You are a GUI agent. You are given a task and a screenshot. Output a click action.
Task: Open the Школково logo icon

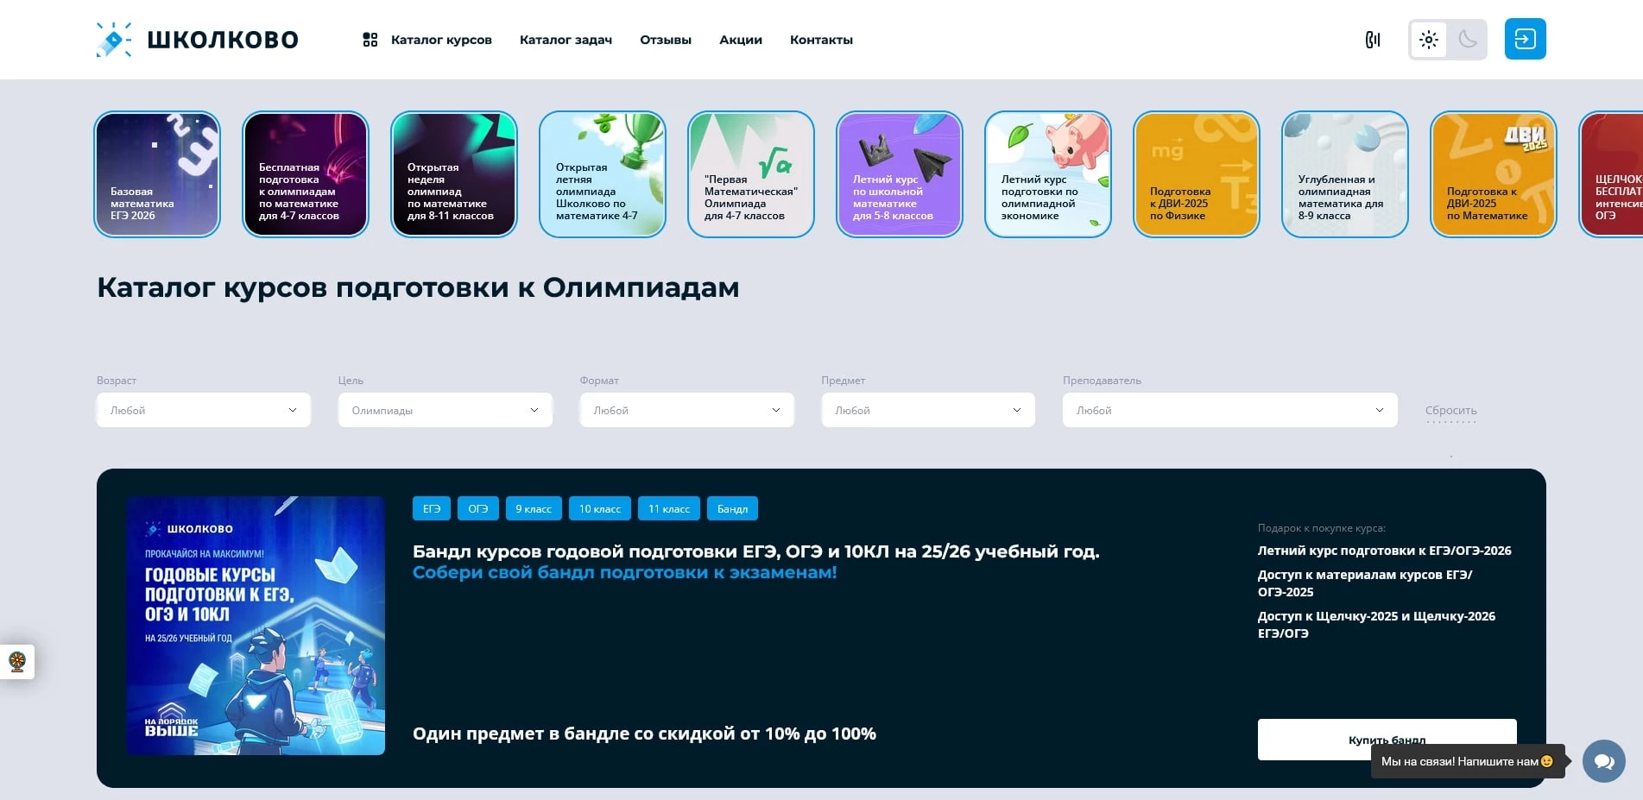(113, 39)
